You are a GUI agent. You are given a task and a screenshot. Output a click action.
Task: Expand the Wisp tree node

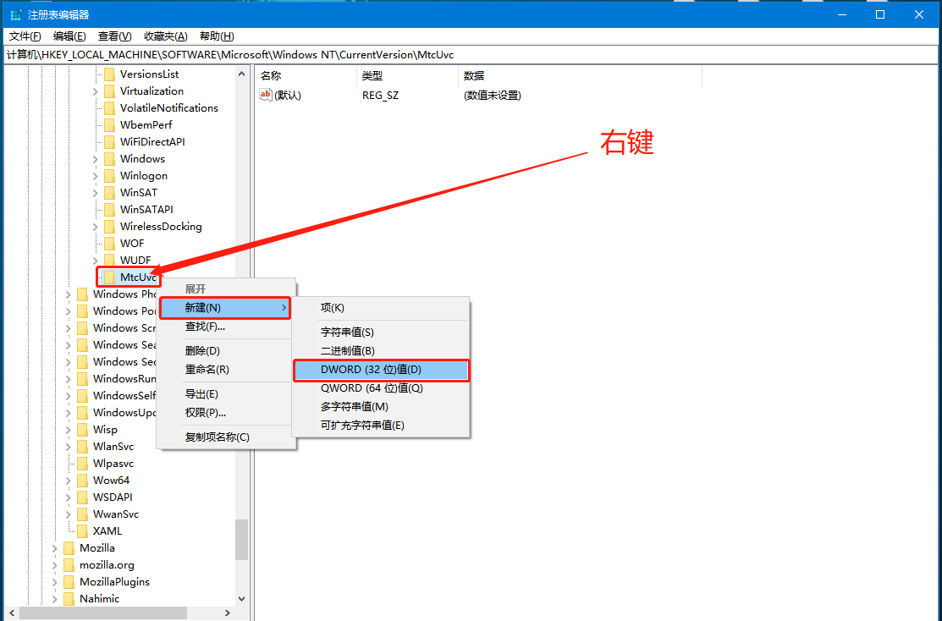click(x=69, y=430)
